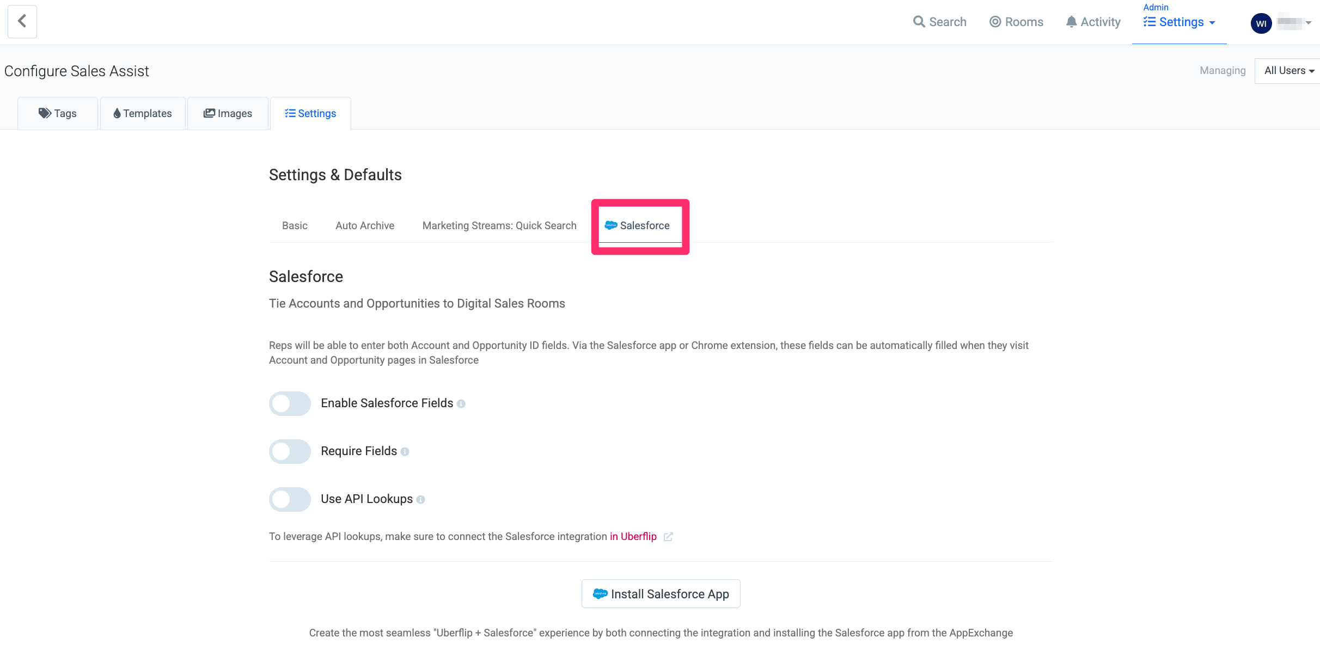Click the pictures icon on Images tab
Viewport: 1320px width, 662px height.
[x=209, y=113]
